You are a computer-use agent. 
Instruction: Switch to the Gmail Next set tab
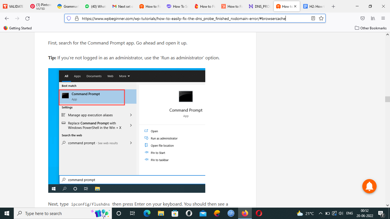pos(123,6)
